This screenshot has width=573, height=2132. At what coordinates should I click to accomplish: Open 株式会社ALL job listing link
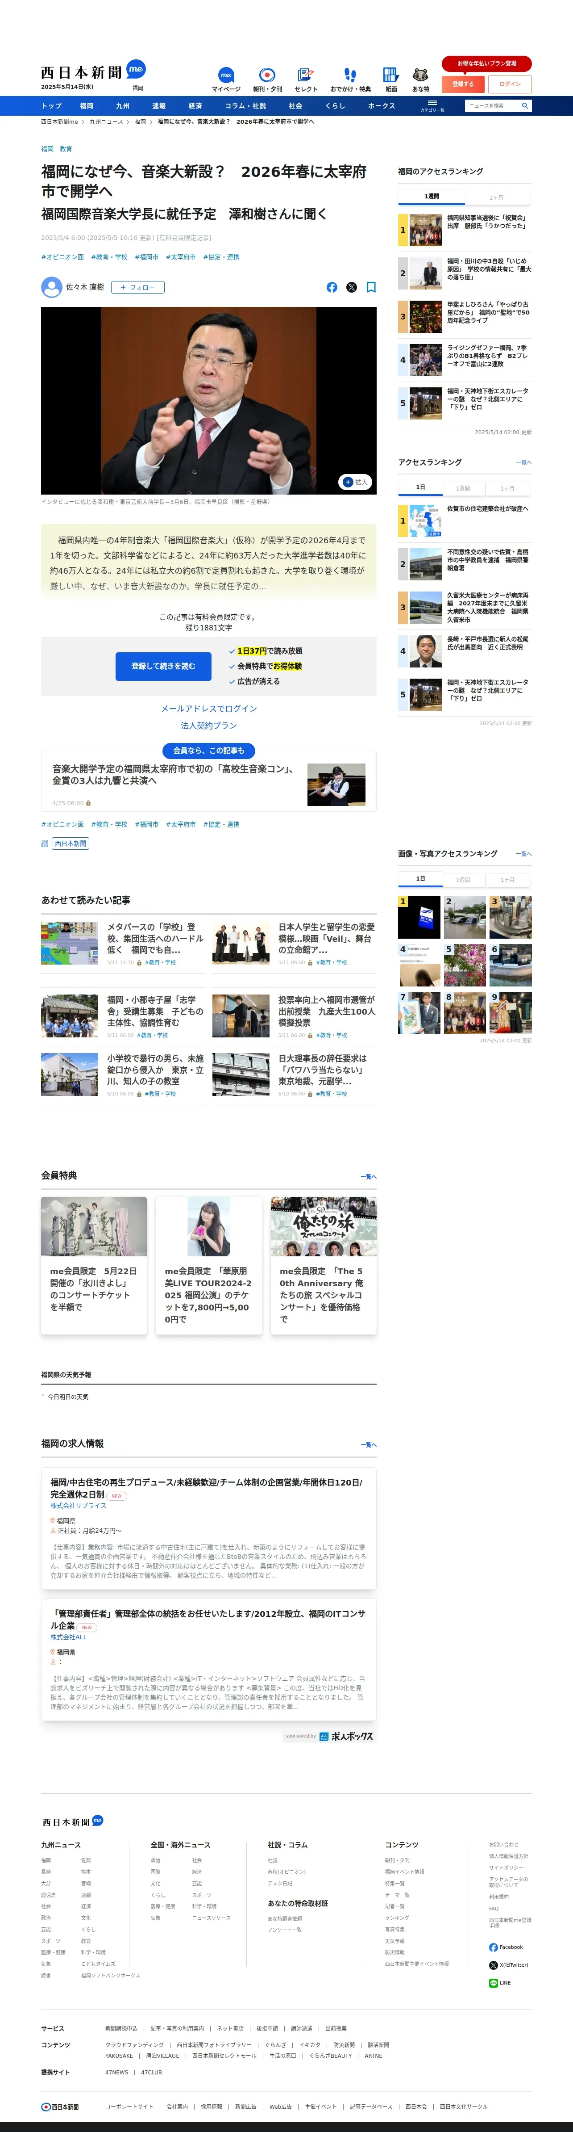(x=69, y=1637)
